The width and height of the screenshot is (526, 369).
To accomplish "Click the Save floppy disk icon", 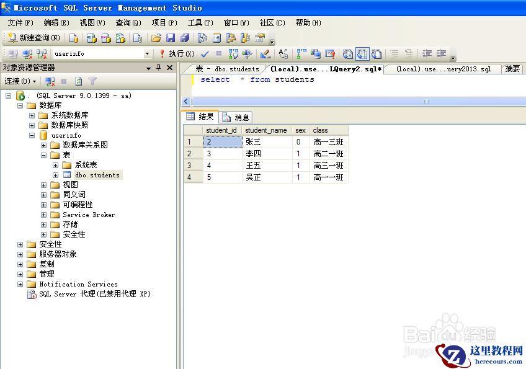I will [171, 38].
